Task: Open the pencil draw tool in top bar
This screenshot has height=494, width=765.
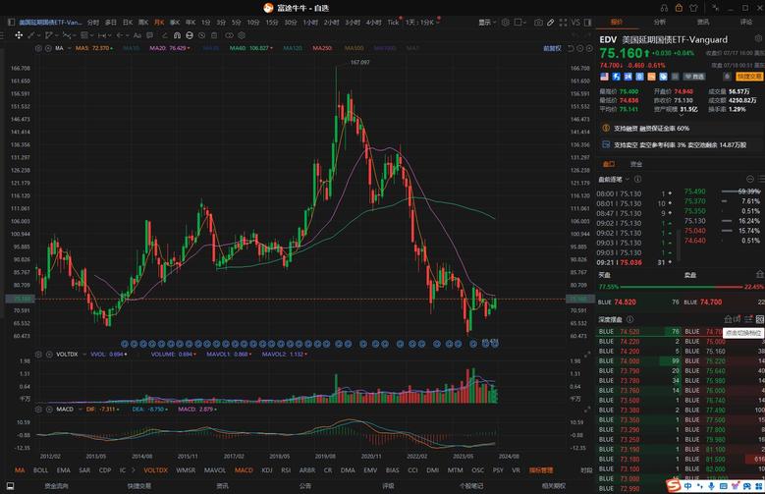Action: [550, 23]
